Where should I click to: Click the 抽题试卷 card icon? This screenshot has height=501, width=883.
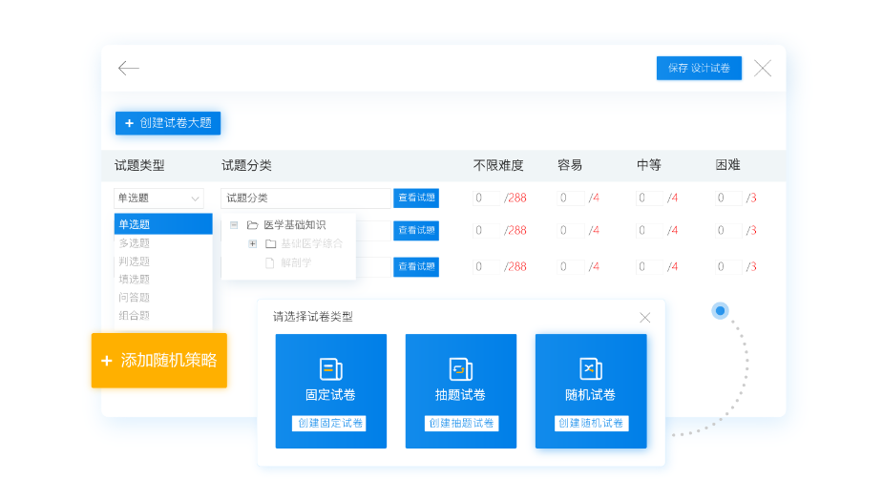(460, 369)
